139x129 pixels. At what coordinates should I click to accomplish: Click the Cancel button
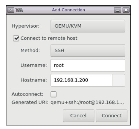(x=78, y=116)
